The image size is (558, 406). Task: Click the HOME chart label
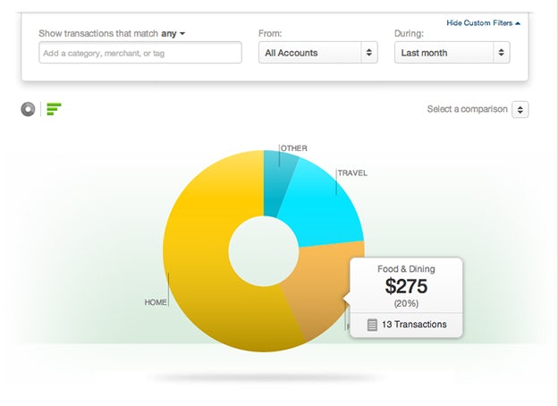pos(156,302)
